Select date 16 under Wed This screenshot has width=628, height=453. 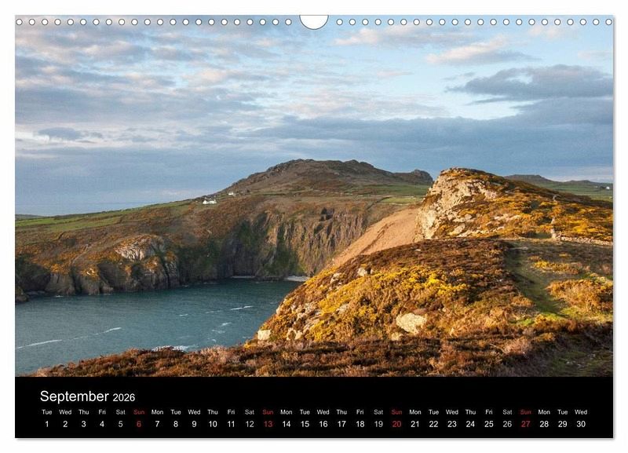pyautogui.click(x=323, y=424)
